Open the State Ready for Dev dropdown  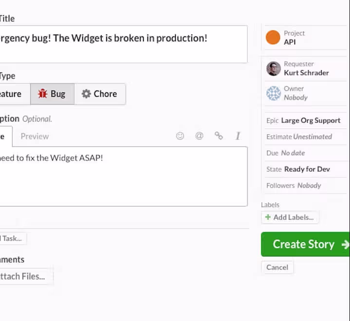click(x=305, y=169)
